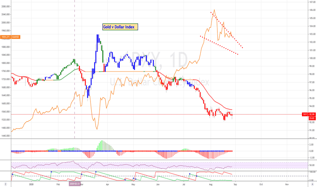This screenshot has height=187, width=317.
Task: Click the Z timezone button at bottom-left
Action: click(5, 184)
